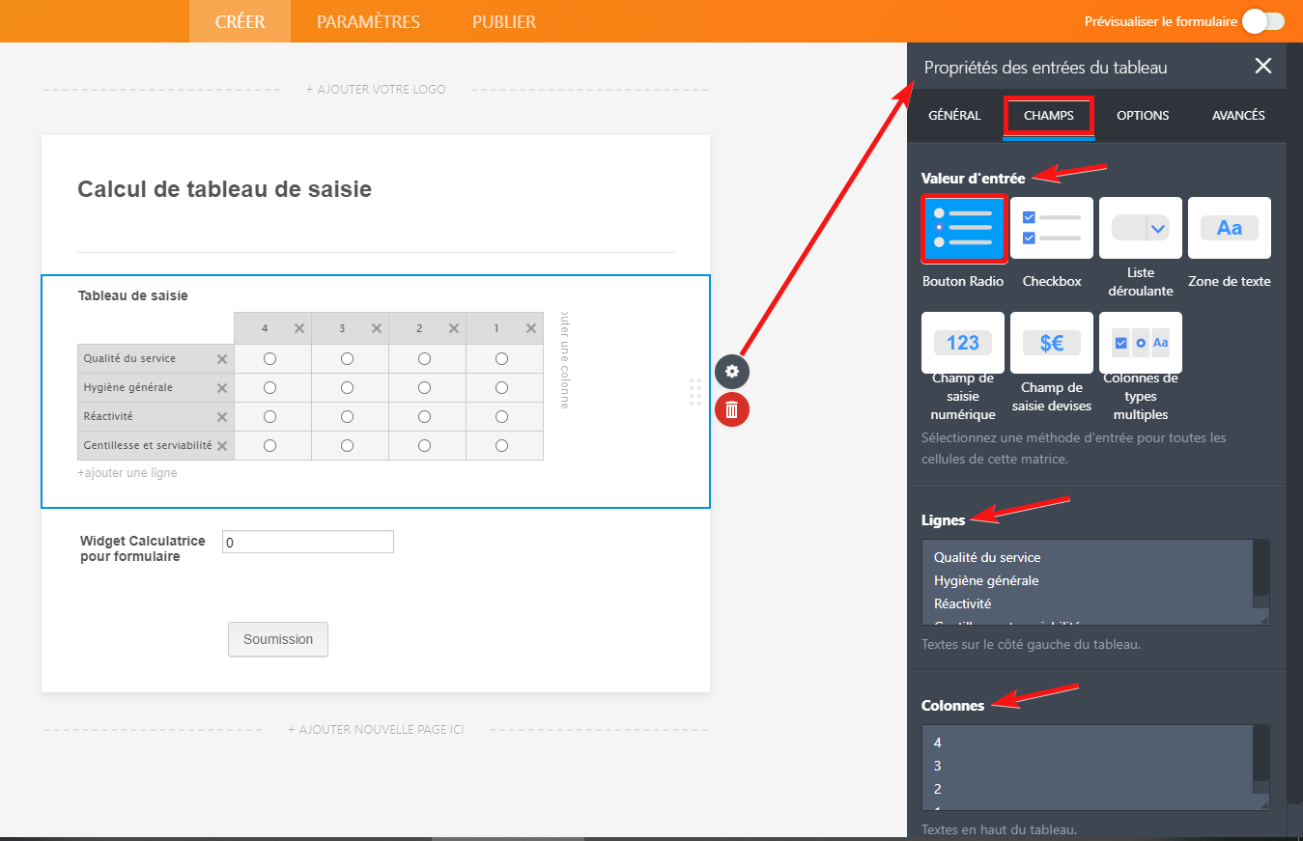Select radio for Qualité du service column 4
This screenshot has width=1303, height=841.
(270, 359)
